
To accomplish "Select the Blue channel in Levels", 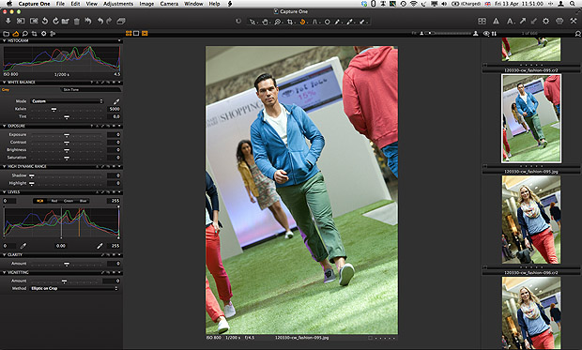I will (x=83, y=201).
